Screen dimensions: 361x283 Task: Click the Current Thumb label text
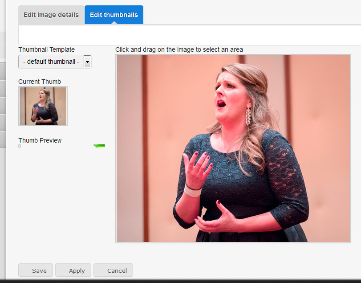[x=40, y=82]
